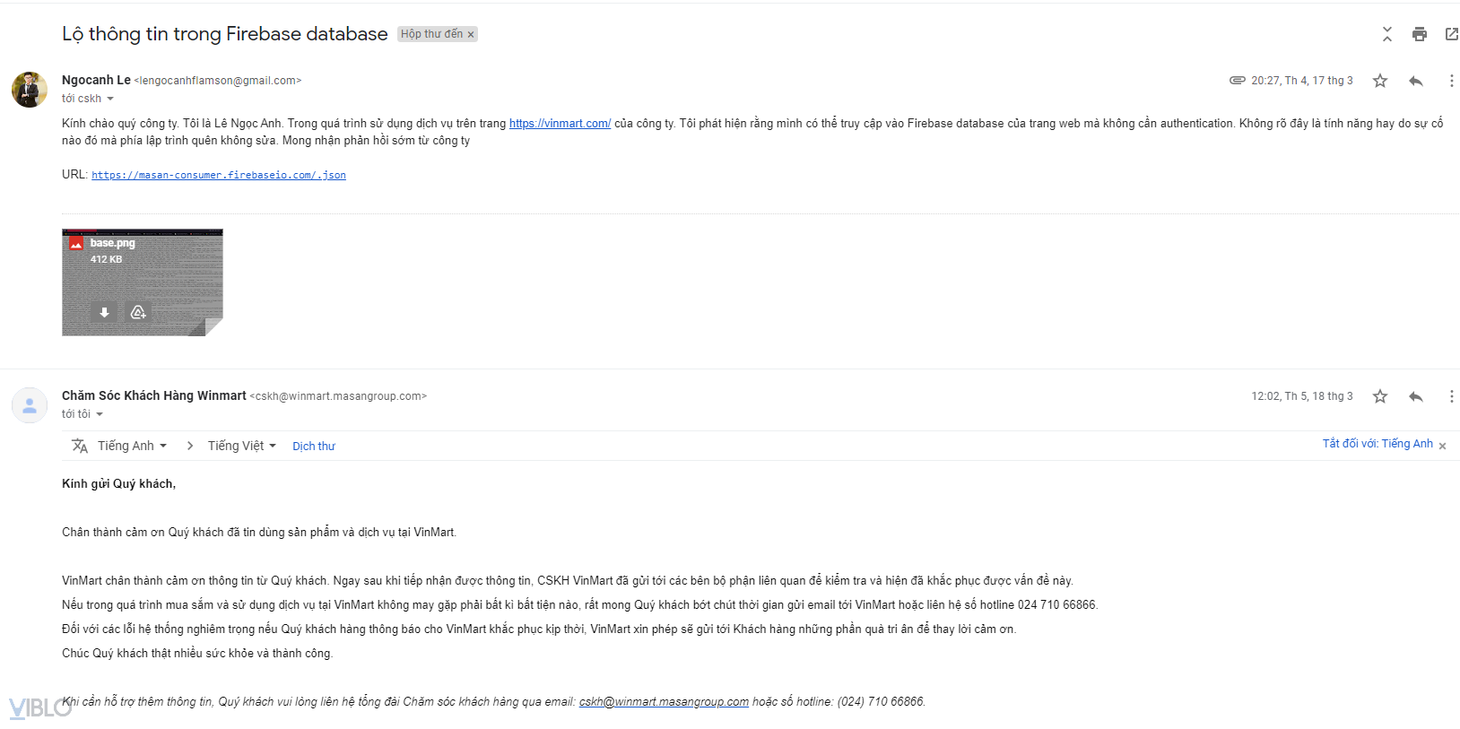
Task: Star the Chăm Sóc Khách Hàng Winmart message
Action: [1380, 396]
